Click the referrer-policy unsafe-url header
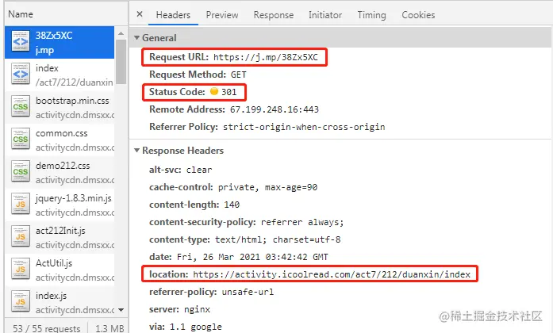This screenshot has width=553, height=333. 211,292
